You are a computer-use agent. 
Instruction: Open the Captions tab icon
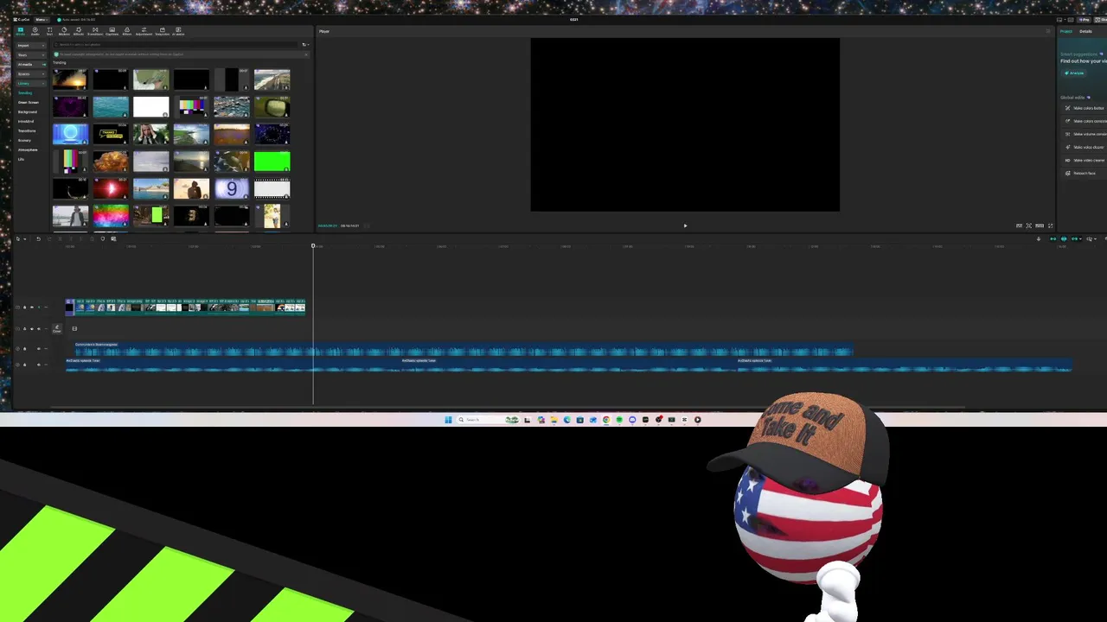point(112,31)
